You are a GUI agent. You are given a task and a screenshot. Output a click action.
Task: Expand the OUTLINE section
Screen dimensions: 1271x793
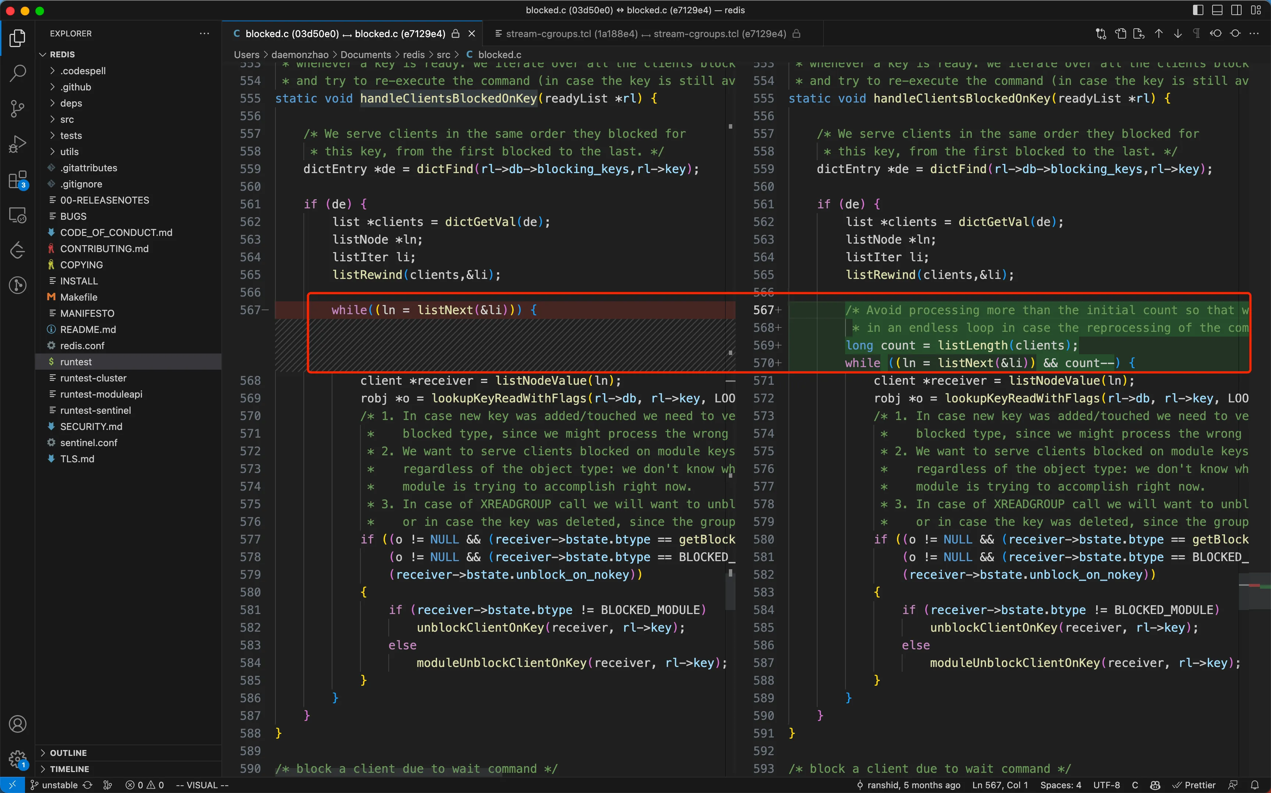click(x=68, y=753)
